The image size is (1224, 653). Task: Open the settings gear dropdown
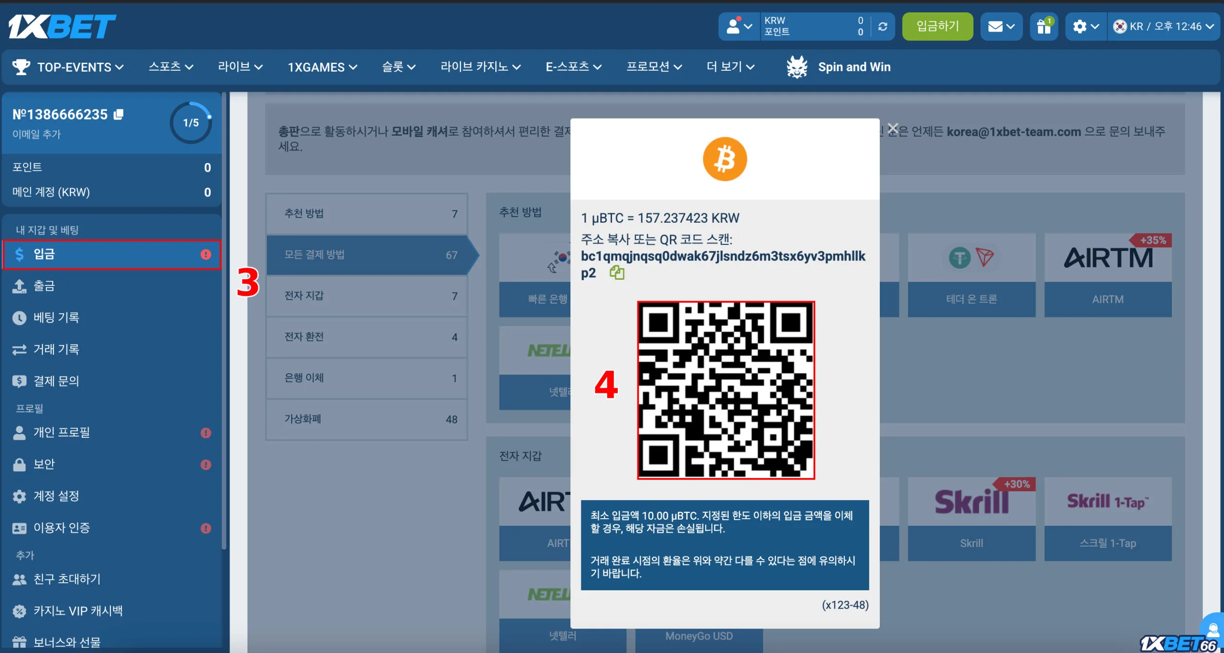1079,26
